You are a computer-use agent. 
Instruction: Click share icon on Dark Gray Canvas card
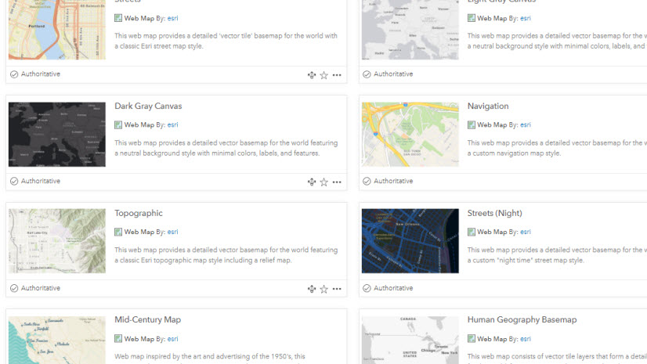(312, 182)
